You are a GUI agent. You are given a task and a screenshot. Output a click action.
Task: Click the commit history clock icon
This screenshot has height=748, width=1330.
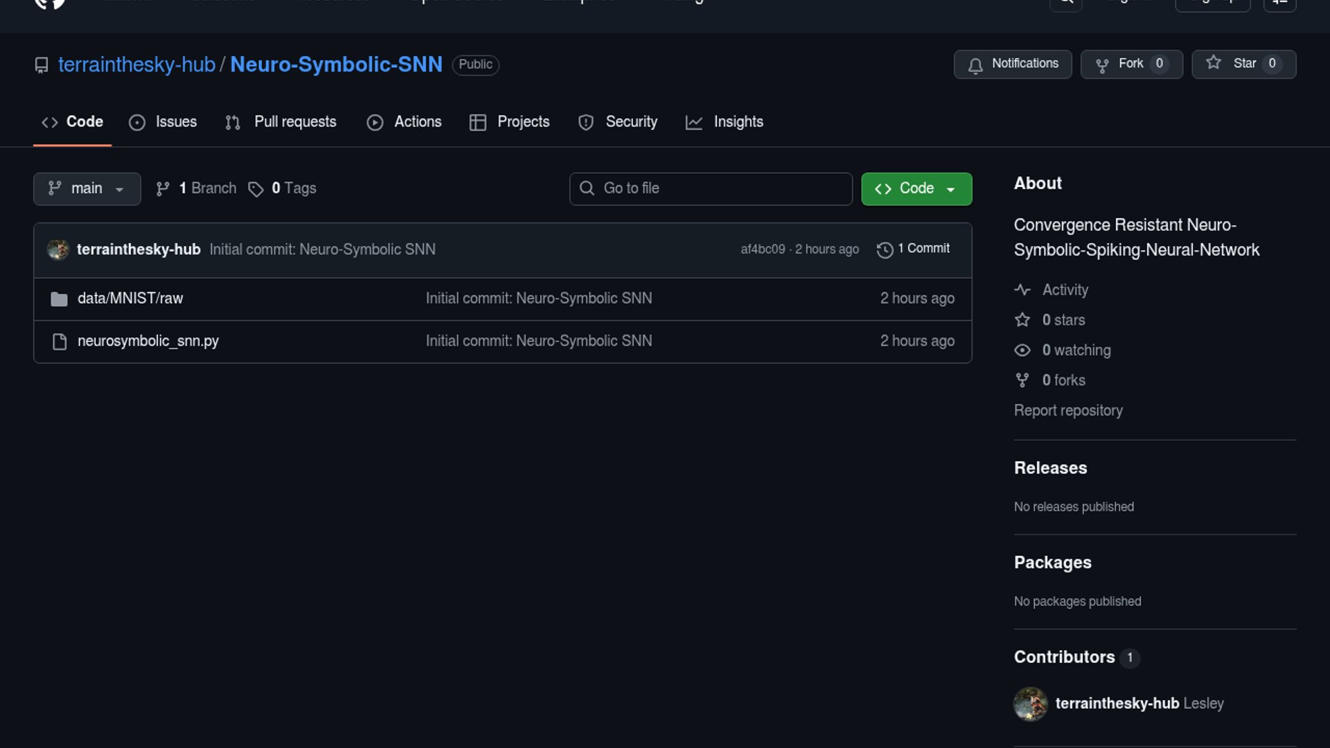[x=885, y=249]
